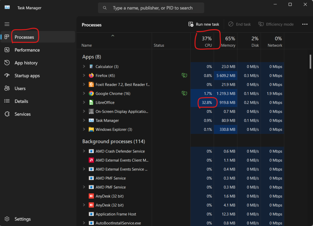This screenshot has width=313, height=226.
Task: Click the Startup apps gauge icon
Action: tap(7, 75)
